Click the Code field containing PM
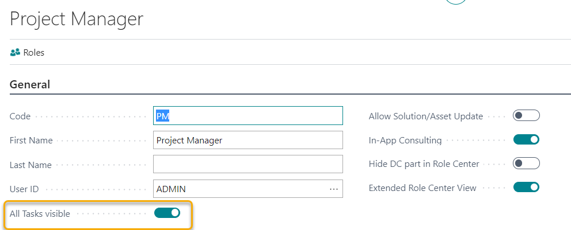Image resolution: width=571 pixels, height=230 pixels. point(248,116)
